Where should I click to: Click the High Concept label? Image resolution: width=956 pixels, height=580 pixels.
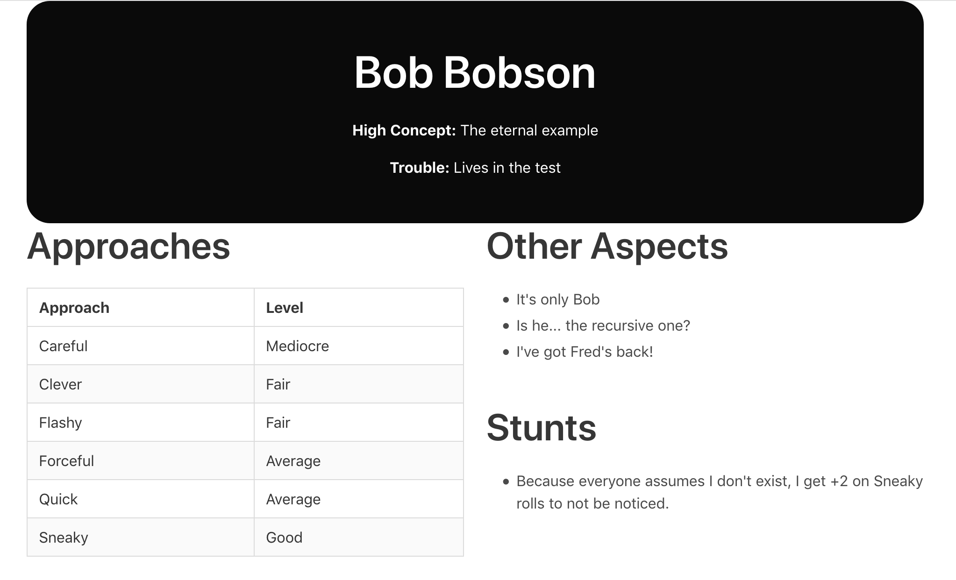[404, 130]
